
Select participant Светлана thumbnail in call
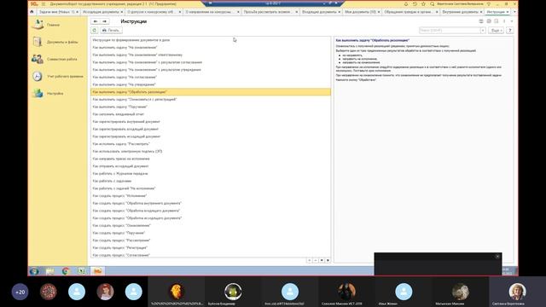coord(518,292)
